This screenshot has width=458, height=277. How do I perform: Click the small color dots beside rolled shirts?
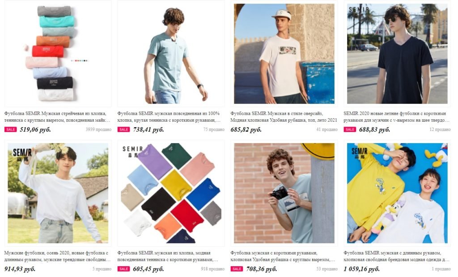(80, 61)
